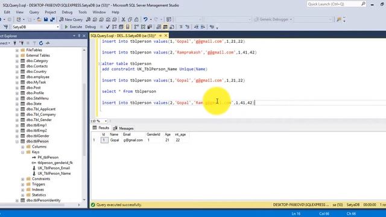Viewport: 386px width, 217px height.
Task: Toggle Include Live Query Statistics
Action: [x=143, y=27]
